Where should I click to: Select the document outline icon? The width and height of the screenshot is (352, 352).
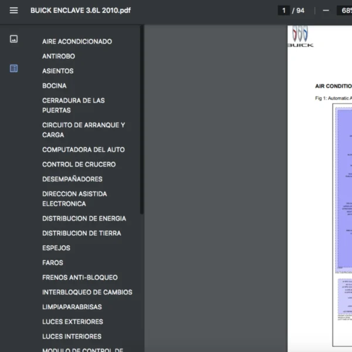pyautogui.click(x=13, y=69)
